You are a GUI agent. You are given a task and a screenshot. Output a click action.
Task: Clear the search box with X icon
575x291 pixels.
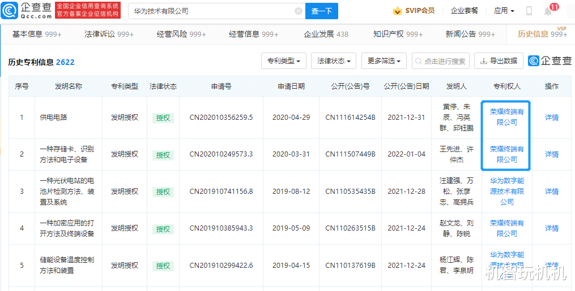299,11
